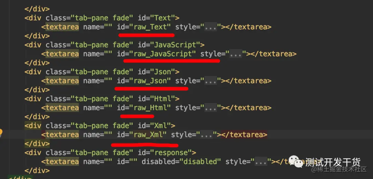Click class value in the Xml div line

click(104, 126)
